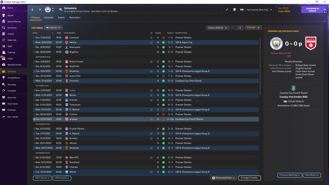329x185 pixels.
Task: Open U21 Fixtures
Action: 42,178
